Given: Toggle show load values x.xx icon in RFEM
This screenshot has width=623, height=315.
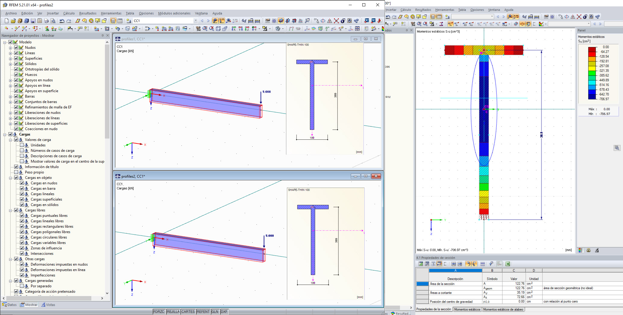Looking at the screenshot, I should click(x=222, y=21).
